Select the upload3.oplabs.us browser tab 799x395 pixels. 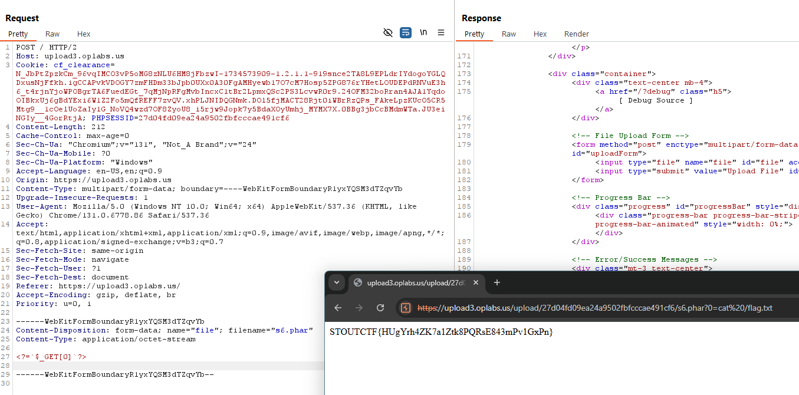click(x=416, y=283)
